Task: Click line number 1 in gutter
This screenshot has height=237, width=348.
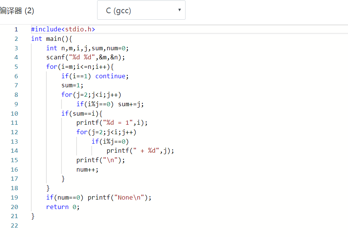Action: click(16, 29)
